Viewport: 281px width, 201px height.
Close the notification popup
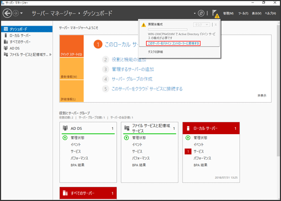click(x=216, y=24)
